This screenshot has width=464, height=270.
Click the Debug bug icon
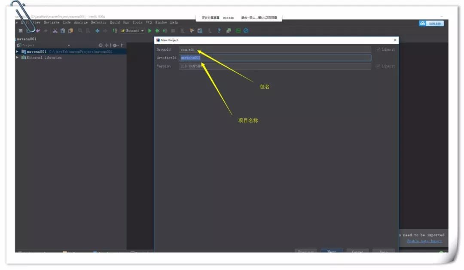157,31
